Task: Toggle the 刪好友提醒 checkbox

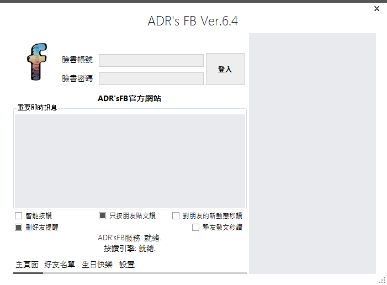Action: tap(19, 227)
